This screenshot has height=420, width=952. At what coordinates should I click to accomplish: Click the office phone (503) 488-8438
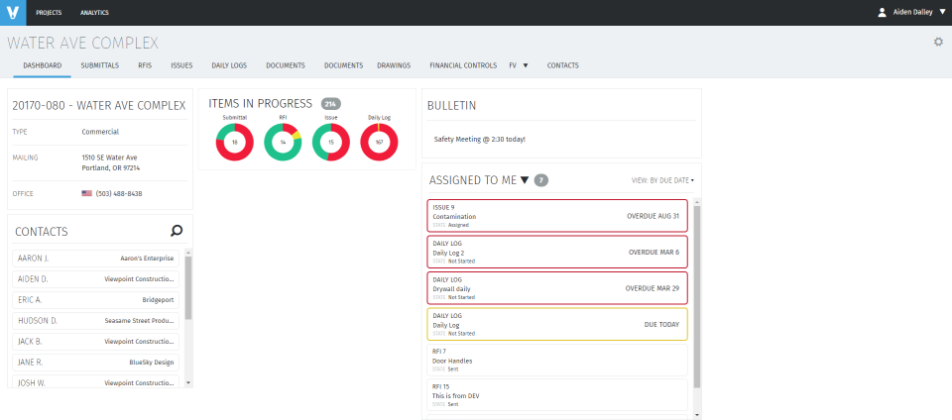point(119,194)
